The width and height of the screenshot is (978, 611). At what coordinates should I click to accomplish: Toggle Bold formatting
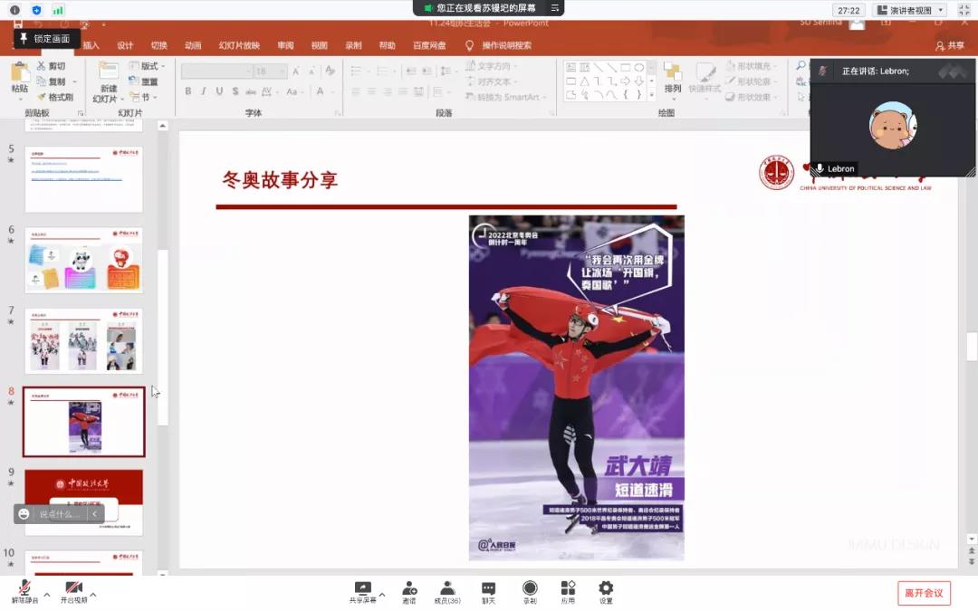pyautogui.click(x=187, y=91)
